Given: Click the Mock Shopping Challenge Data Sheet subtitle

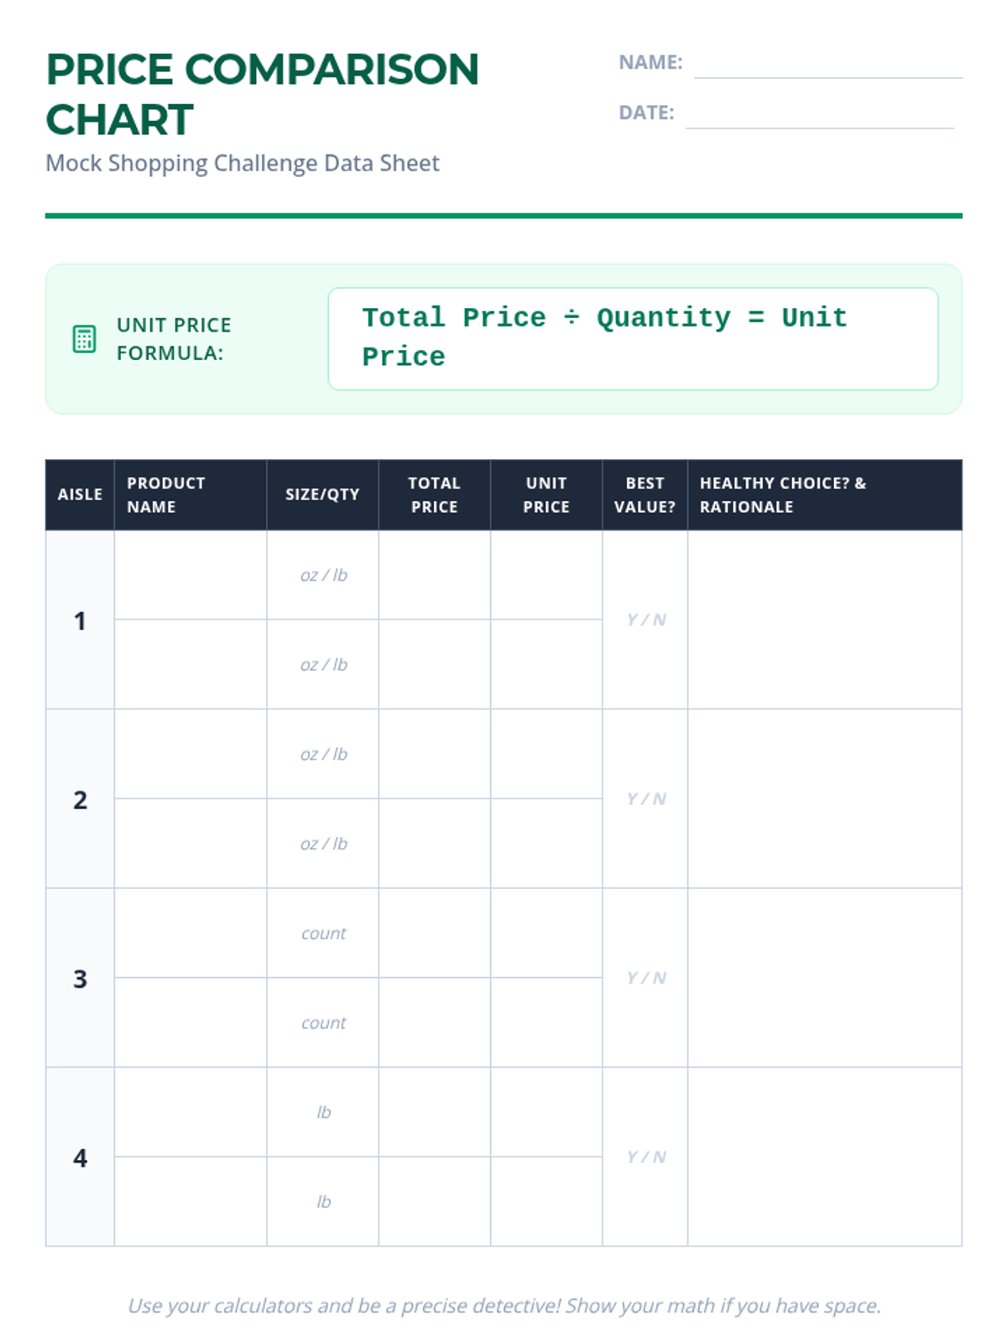Looking at the screenshot, I should point(242,163).
